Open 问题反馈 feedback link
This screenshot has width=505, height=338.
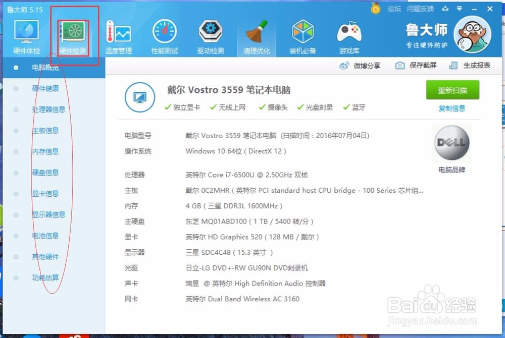click(x=420, y=9)
